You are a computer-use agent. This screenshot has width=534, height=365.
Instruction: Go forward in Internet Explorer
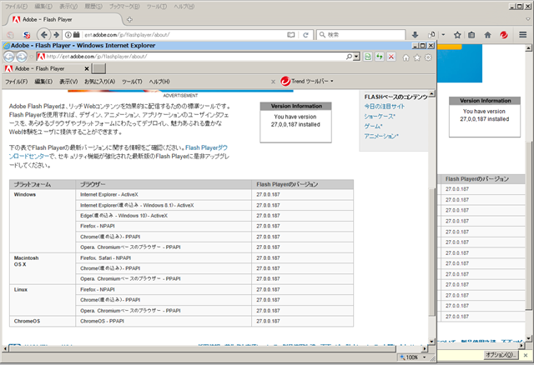[22, 57]
